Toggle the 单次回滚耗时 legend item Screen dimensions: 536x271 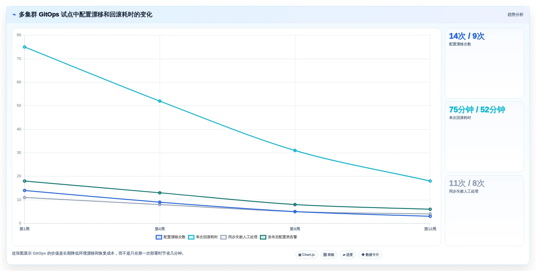(x=203, y=237)
